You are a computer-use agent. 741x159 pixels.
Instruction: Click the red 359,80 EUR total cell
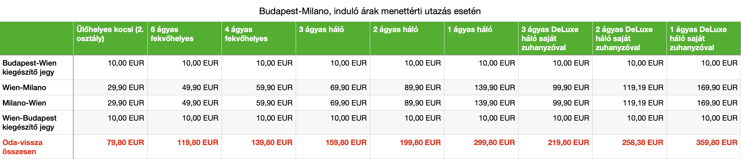(x=716, y=143)
